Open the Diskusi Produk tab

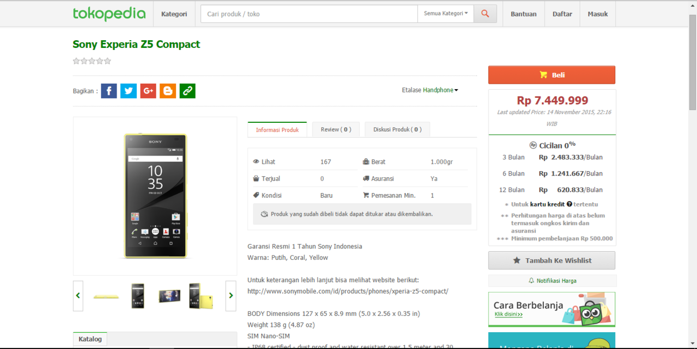pos(397,129)
